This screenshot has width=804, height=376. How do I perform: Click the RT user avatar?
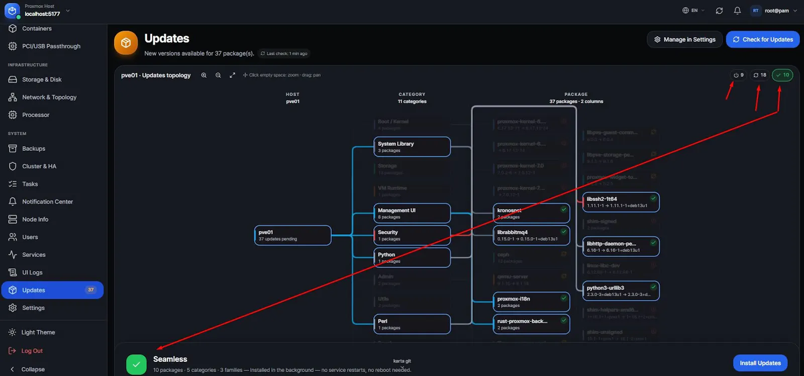click(x=756, y=11)
